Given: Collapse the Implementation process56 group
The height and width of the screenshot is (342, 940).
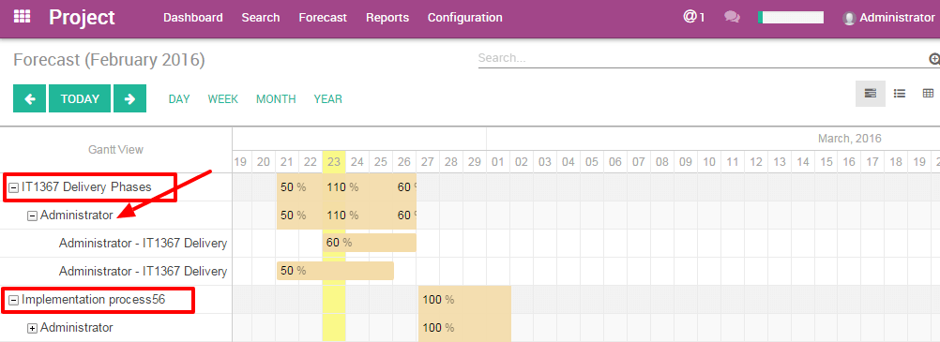Looking at the screenshot, I should [x=14, y=300].
